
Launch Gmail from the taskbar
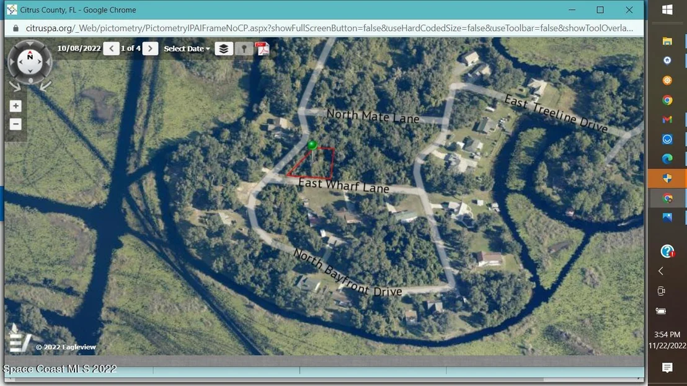(x=667, y=120)
